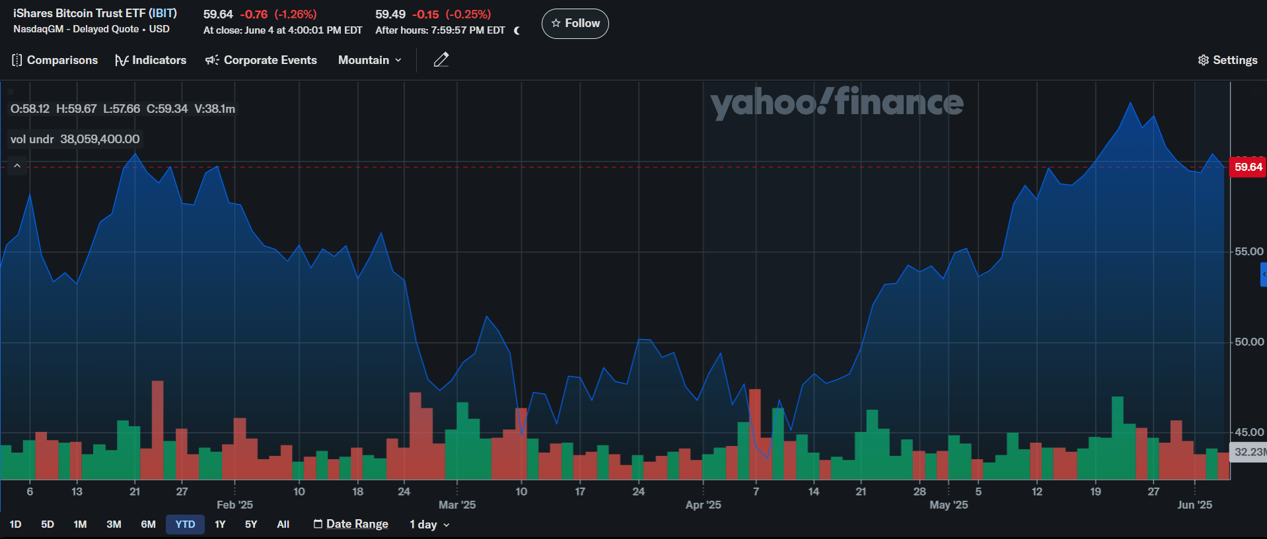Select the 6M range
The height and width of the screenshot is (539, 1267).
coord(148,524)
